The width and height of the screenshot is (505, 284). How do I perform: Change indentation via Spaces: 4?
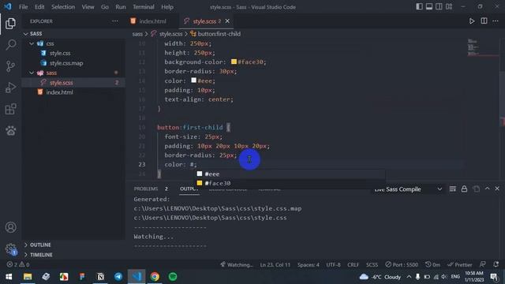click(309, 265)
